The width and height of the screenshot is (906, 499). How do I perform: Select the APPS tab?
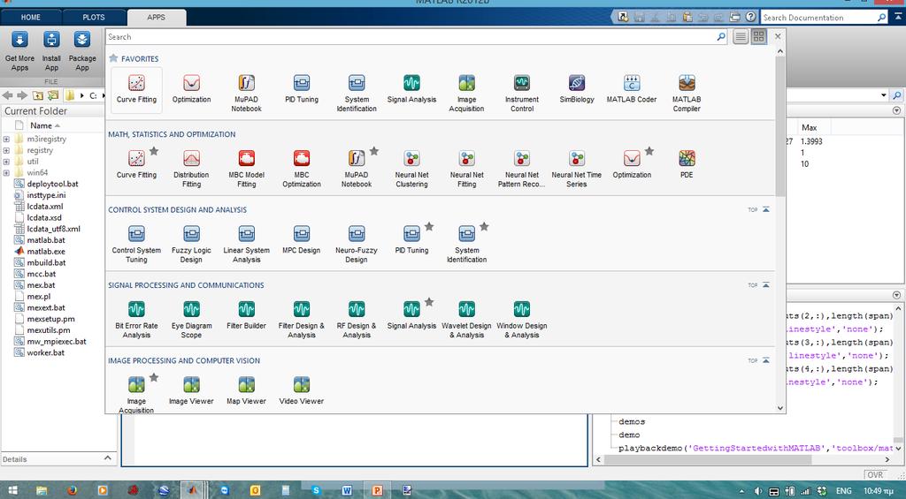coord(156,18)
